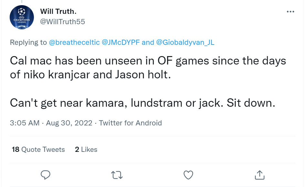The image size is (307, 187).
Task: Click the retweet arrows icon
Action: click(117, 175)
